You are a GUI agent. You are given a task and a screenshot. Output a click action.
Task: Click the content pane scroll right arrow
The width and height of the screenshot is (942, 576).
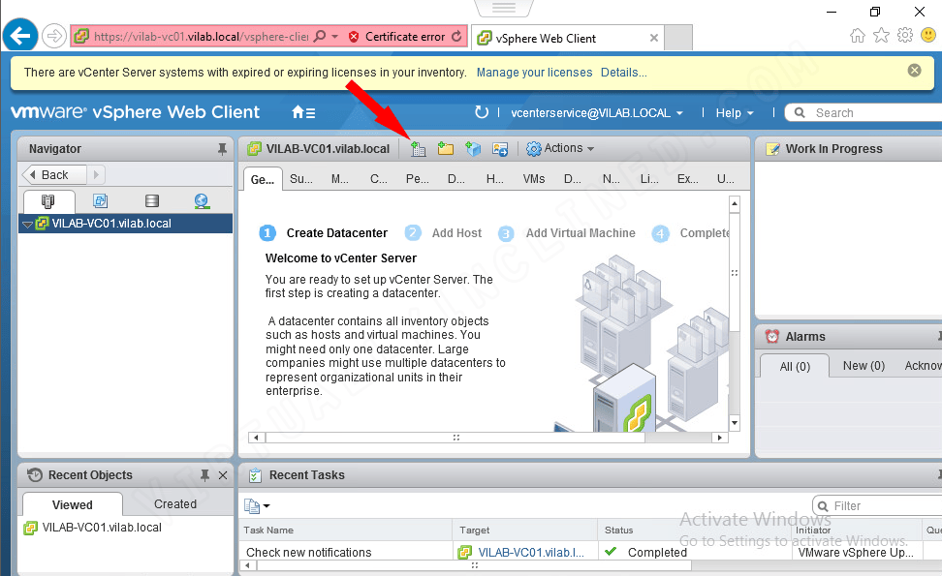click(x=720, y=438)
